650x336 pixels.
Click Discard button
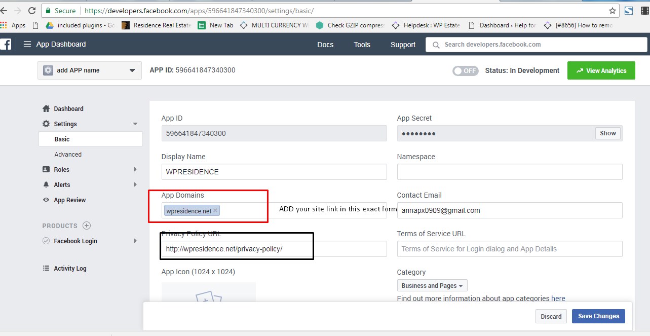(x=551, y=316)
